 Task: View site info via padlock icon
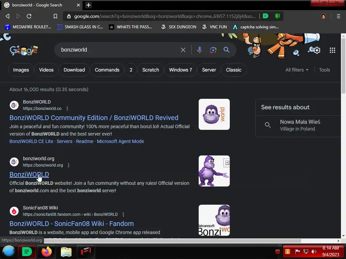click(69, 16)
